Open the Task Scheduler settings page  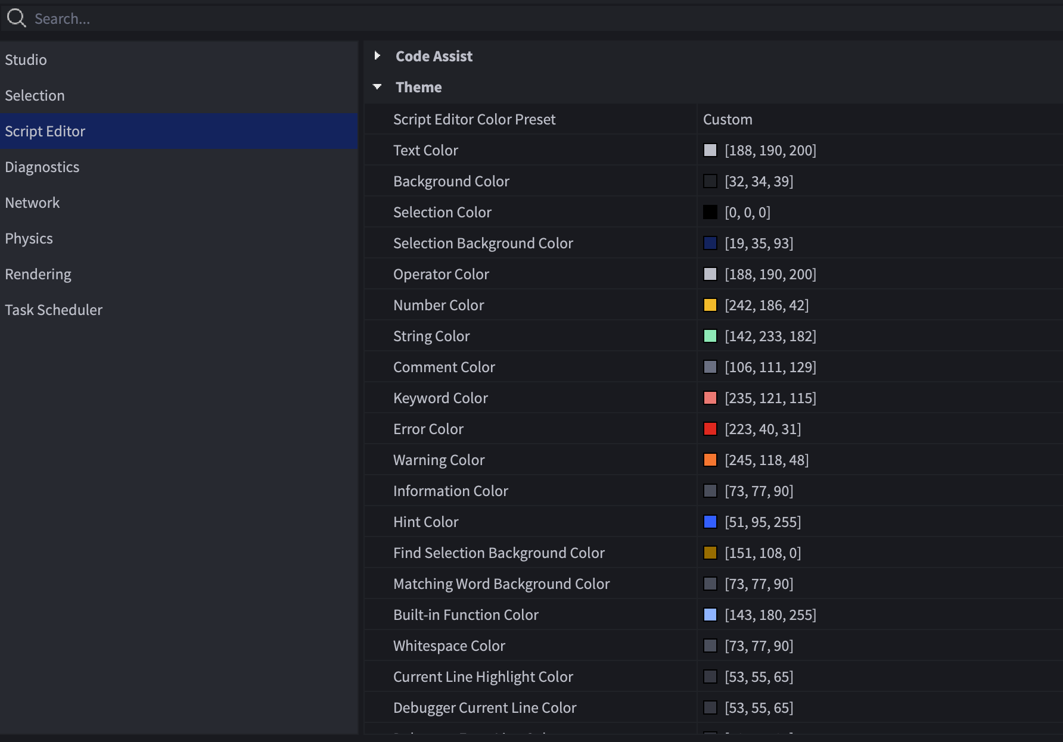54,310
